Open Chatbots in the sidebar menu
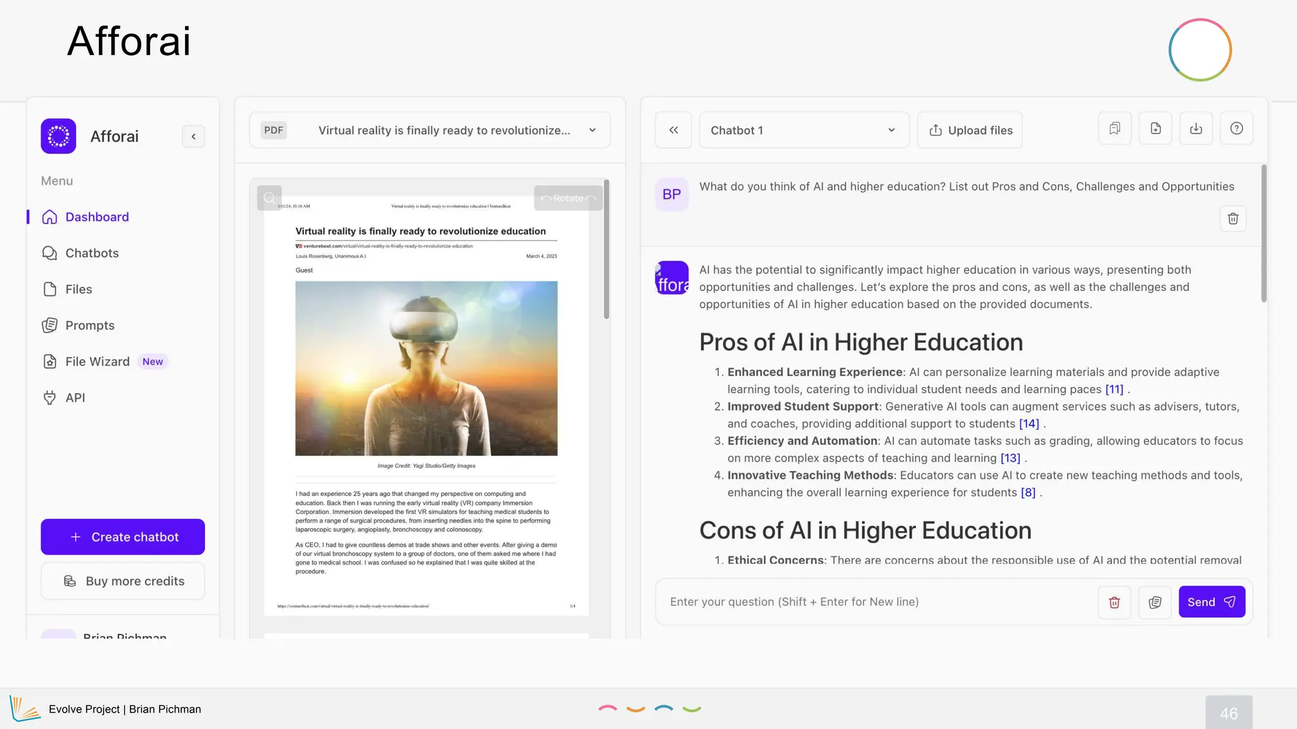 pos(92,253)
